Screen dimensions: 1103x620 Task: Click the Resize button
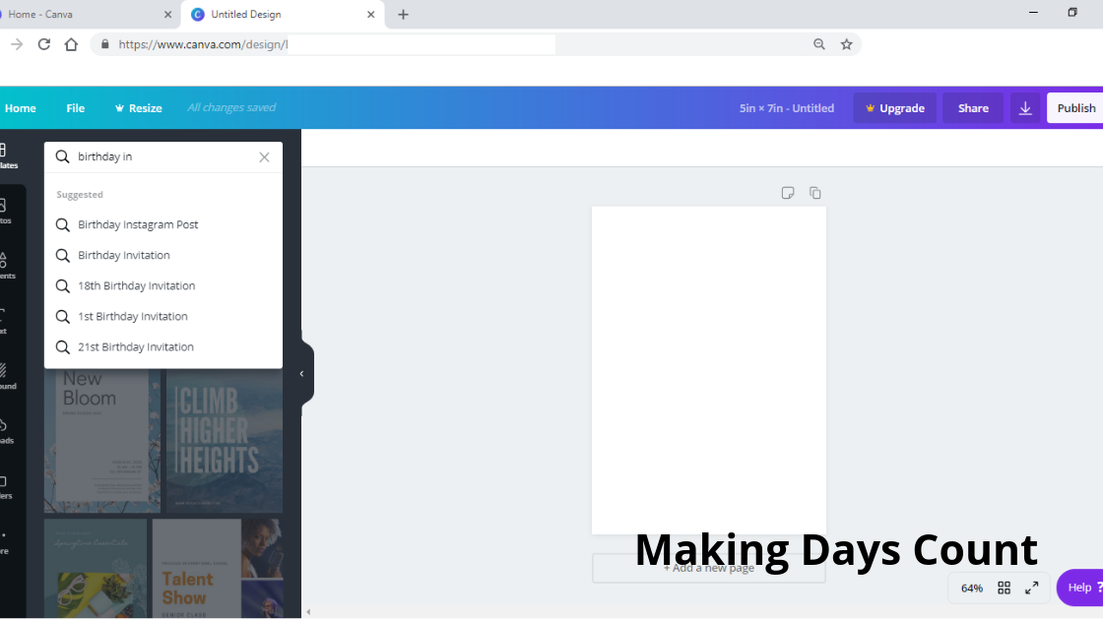pos(138,108)
